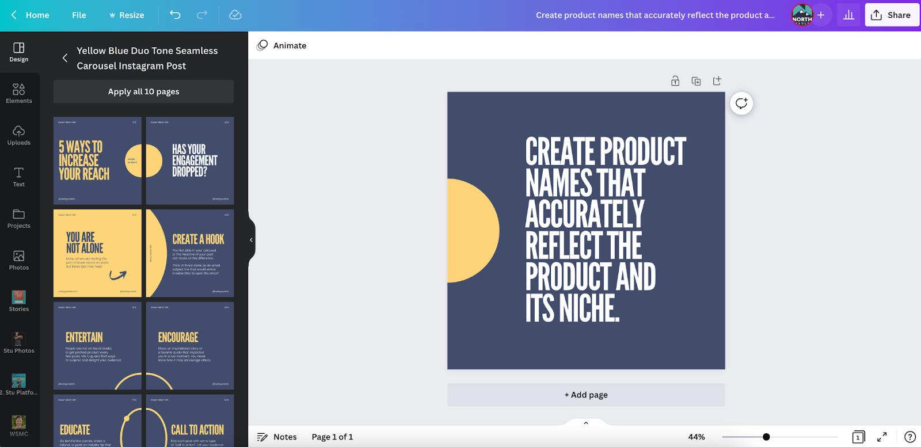Open the Notes panel
The height and width of the screenshot is (447, 921).
(x=277, y=437)
